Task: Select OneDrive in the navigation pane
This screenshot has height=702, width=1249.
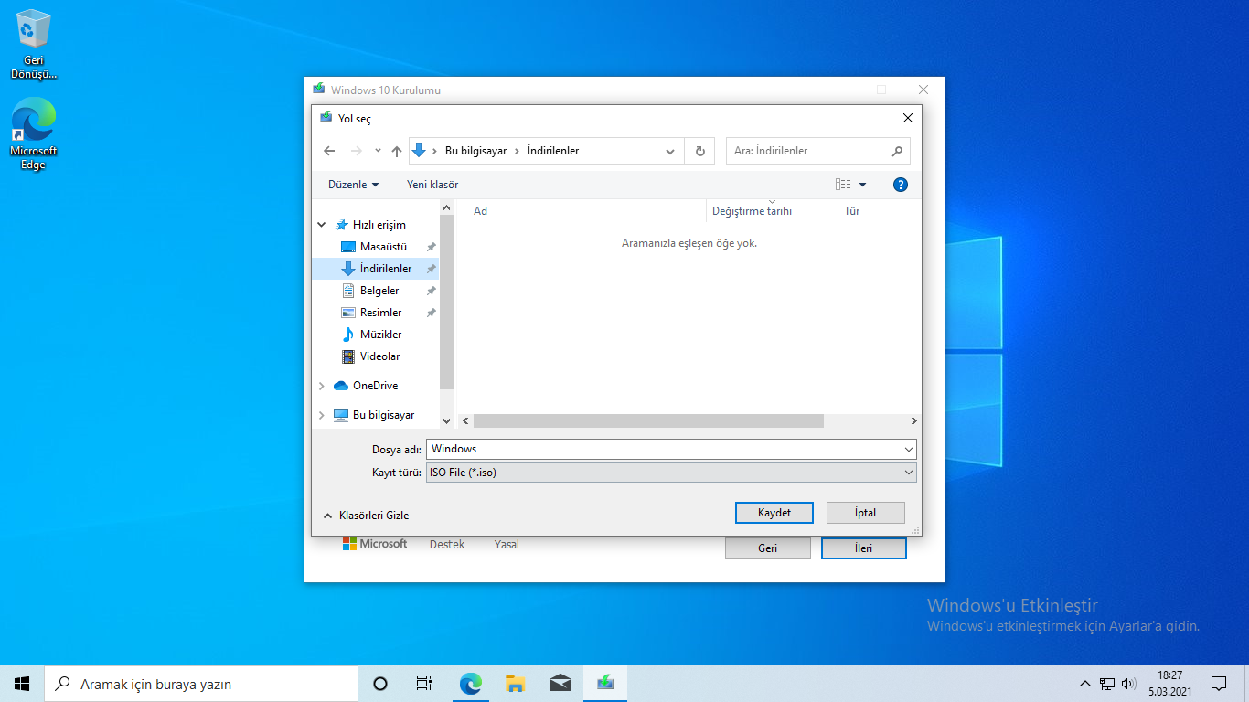Action: (375, 386)
